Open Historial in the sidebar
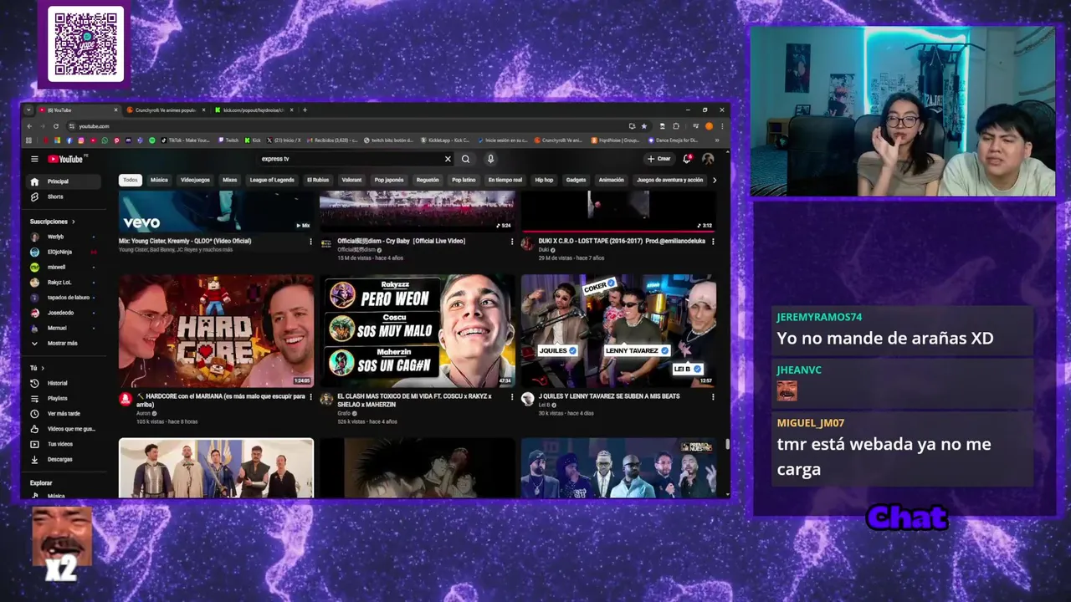Image resolution: width=1071 pixels, height=602 pixels. click(64, 383)
